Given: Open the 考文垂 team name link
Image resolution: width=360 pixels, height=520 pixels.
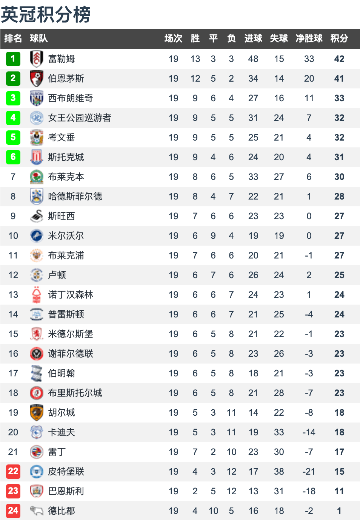Looking at the screenshot, I should [x=62, y=138].
